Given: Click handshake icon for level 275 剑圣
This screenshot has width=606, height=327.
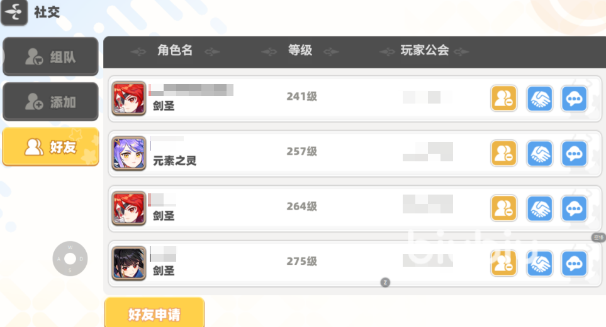Looking at the screenshot, I should coord(539,264).
